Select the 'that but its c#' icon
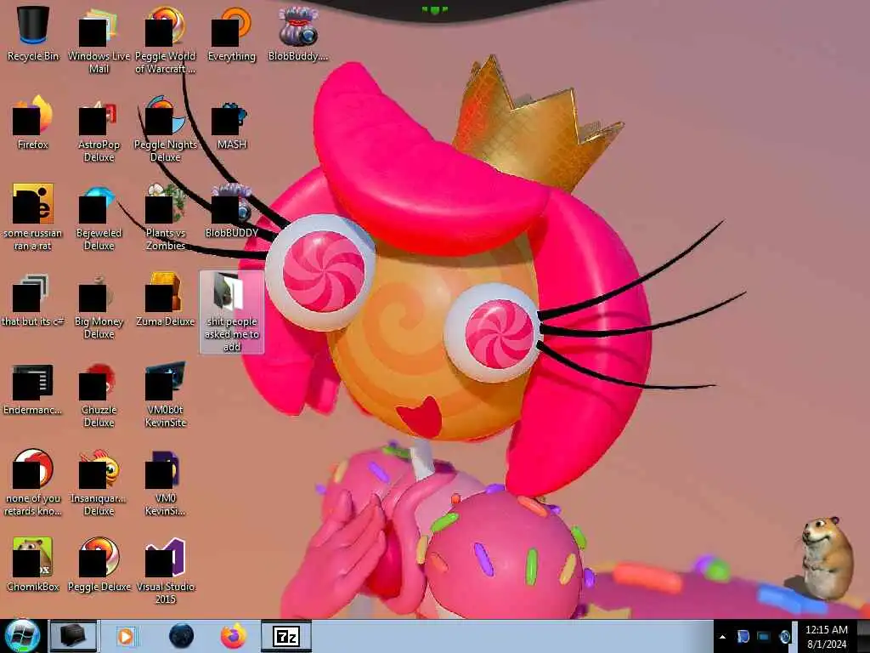 (33, 299)
